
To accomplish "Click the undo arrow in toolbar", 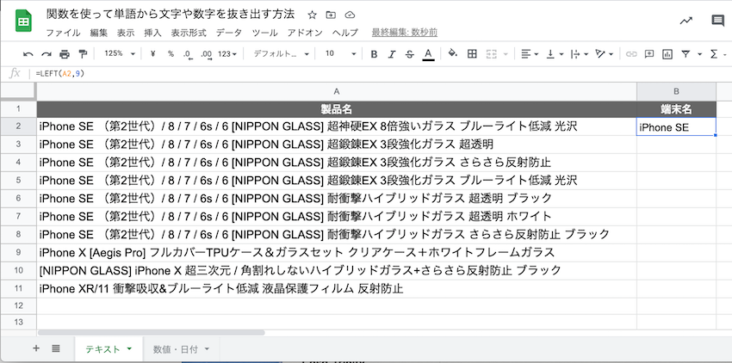I will pos(28,53).
